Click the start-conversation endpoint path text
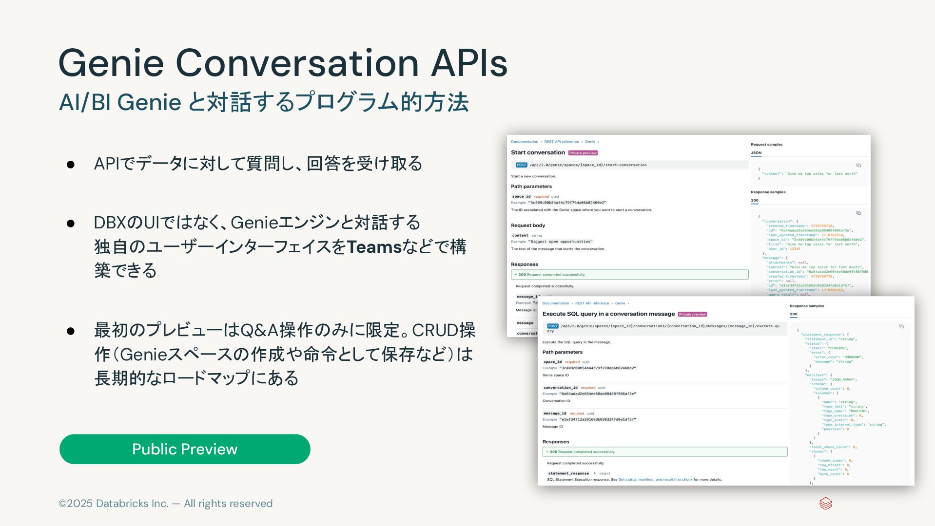935x526 pixels. coord(588,165)
